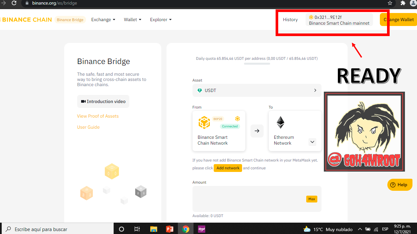Click the Daily quota text
417x234 pixels.
pyautogui.click(x=257, y=58)
